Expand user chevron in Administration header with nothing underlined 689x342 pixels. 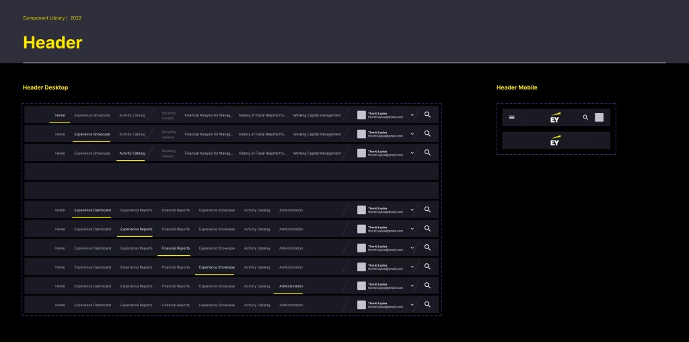click(x=412, y=304)
